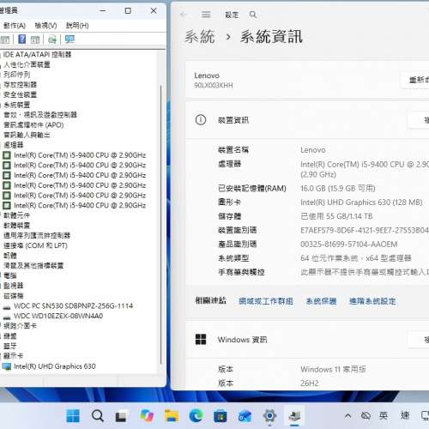Select the 滑鼠及其他指標裝置 category
429x429 pixels.
click(x=33, y=265)
